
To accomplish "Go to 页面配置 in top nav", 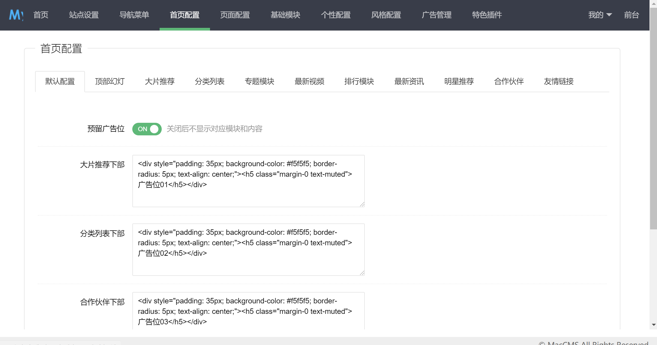I will click(235, 15).
